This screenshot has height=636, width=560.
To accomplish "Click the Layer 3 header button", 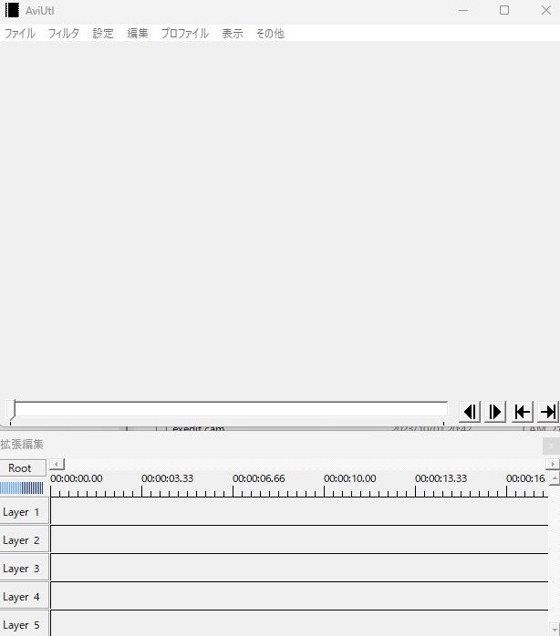I will click(x=23, y=569).
